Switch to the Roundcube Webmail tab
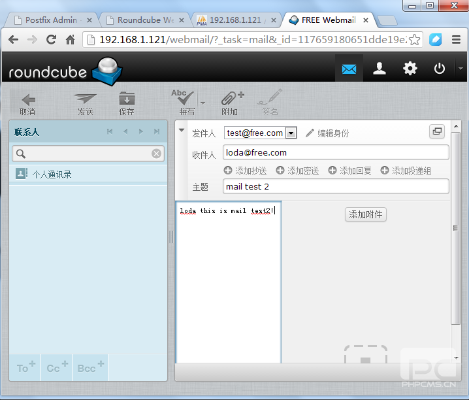 click(146, 20)
